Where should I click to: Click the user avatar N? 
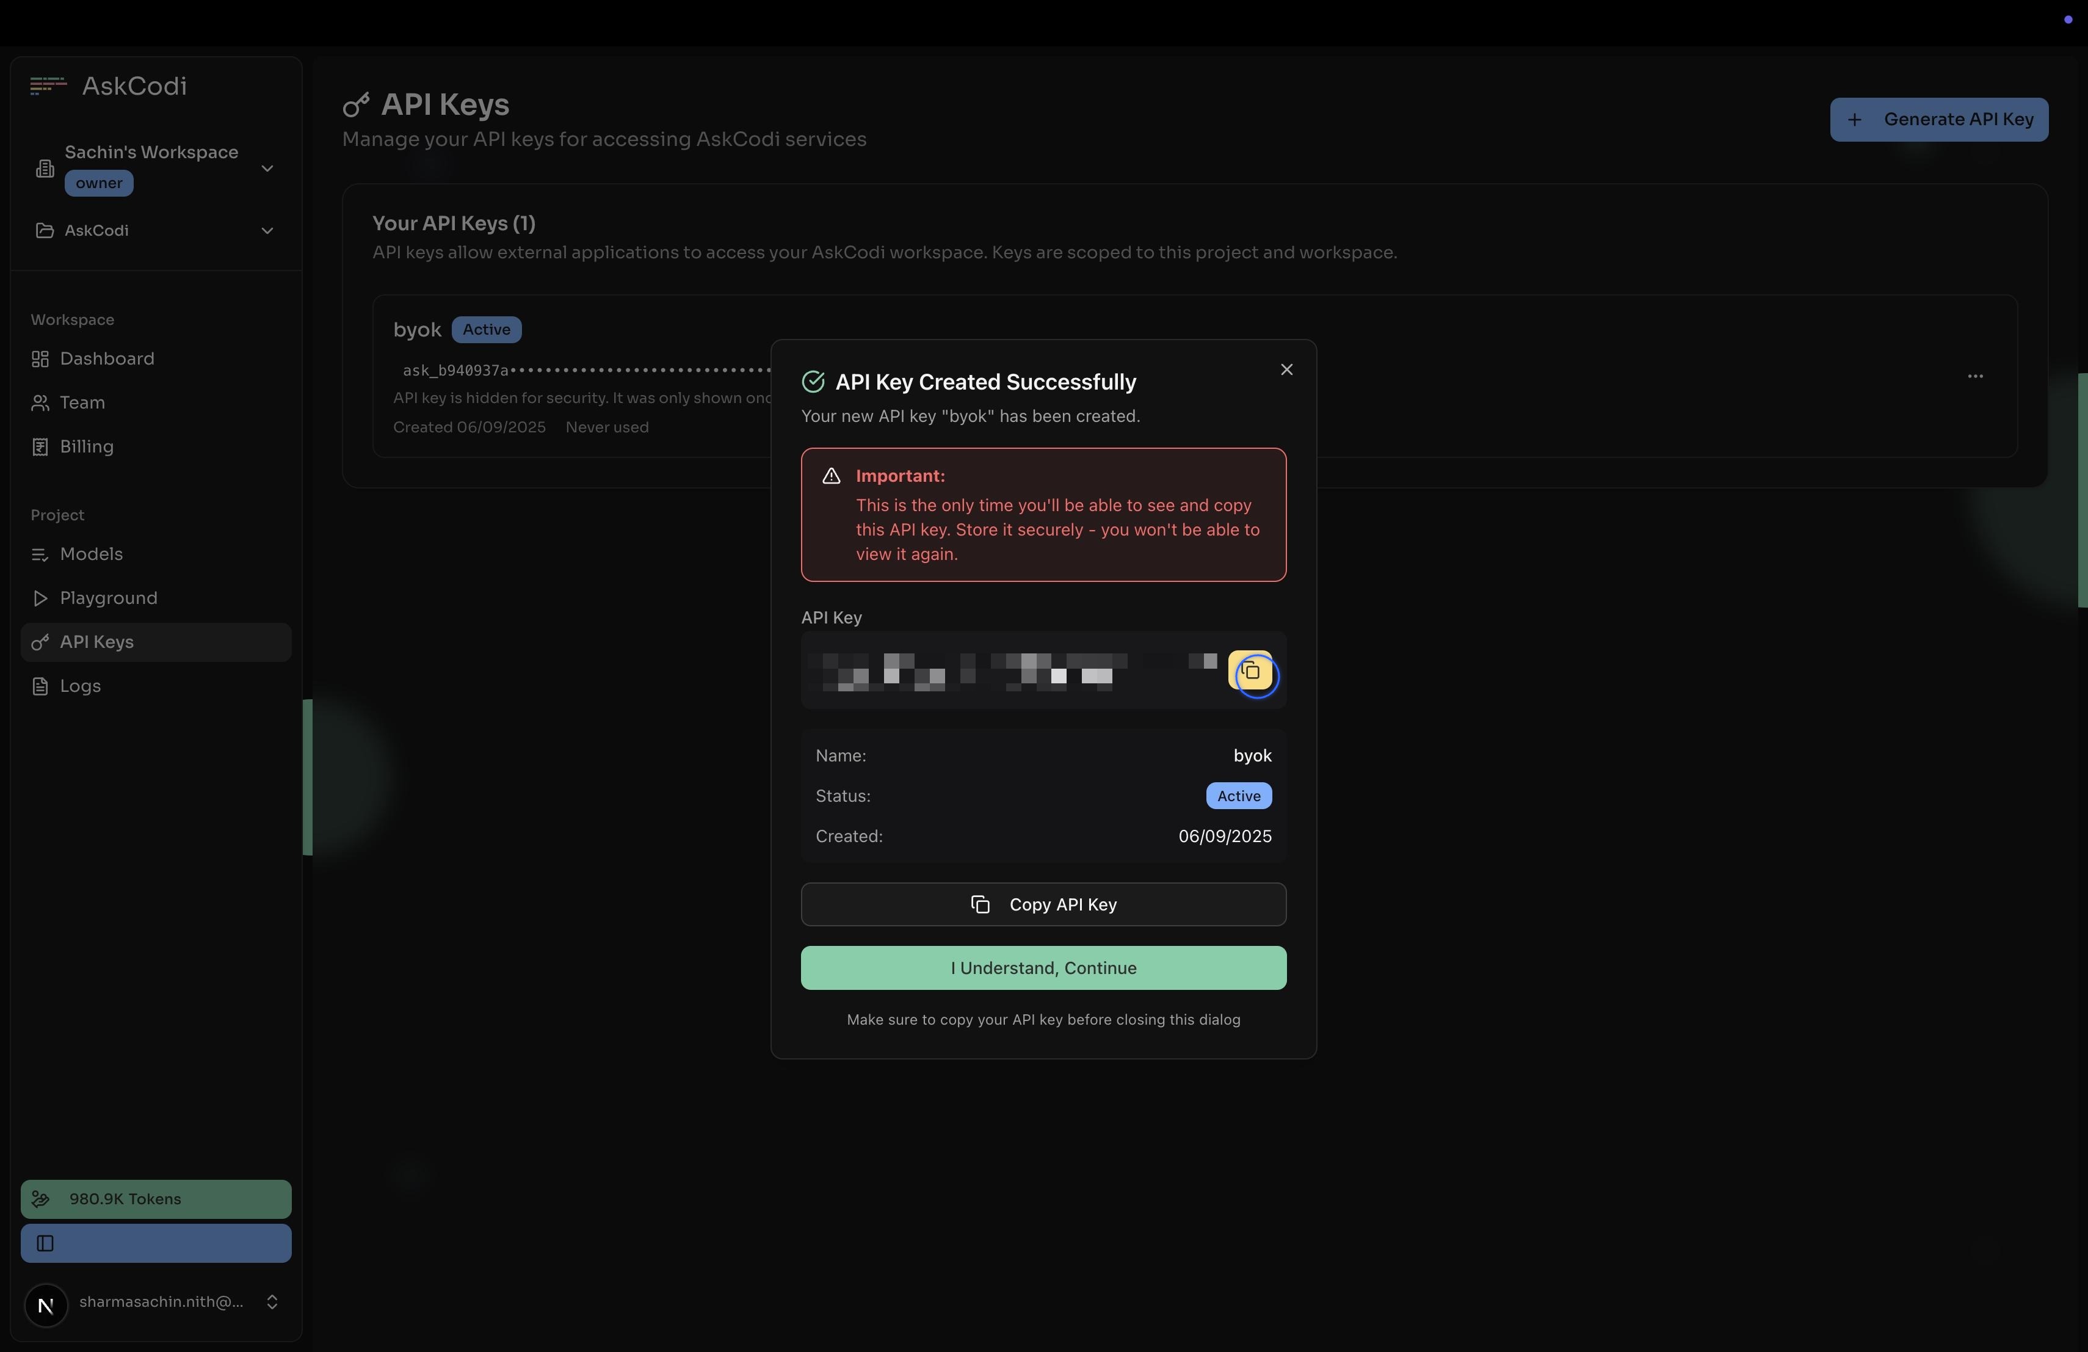click(46, 1304)
